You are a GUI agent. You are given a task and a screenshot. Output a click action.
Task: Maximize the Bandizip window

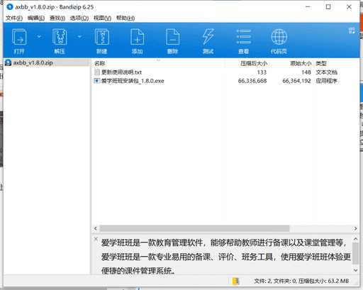(328, 7)
